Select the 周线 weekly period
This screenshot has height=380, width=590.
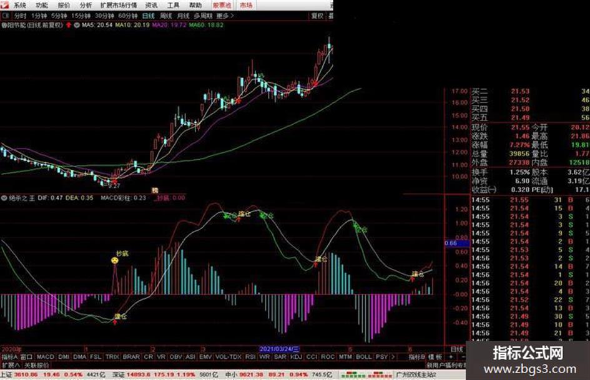click(166, 16)
